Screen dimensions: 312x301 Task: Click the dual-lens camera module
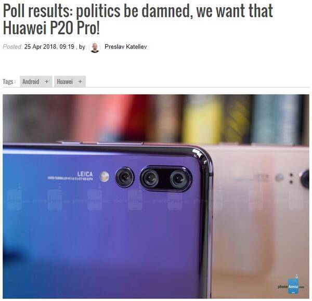(x=166, y=178)
